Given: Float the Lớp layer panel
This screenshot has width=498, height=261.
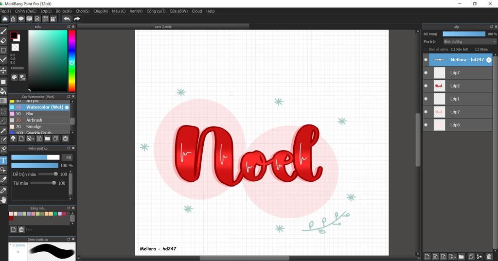Looking at the screenshot, I should (x=491, y=27).
